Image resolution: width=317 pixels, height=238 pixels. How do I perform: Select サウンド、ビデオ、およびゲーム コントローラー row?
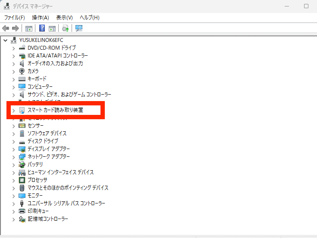click(x=69, y=95)
